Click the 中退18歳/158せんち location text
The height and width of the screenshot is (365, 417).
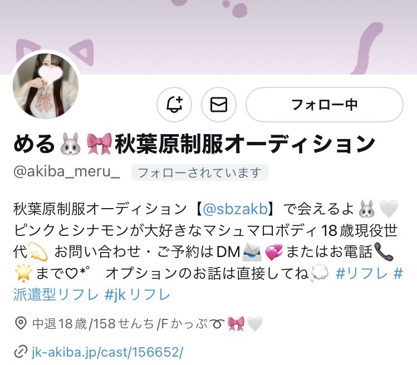click(x=93, y=324)
